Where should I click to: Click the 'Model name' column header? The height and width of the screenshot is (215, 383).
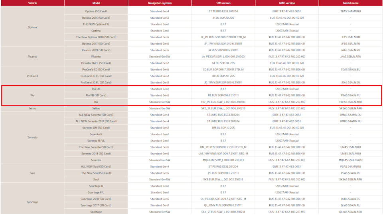pyautogui.click(x=351, y=3)
